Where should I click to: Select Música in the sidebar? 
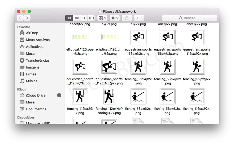(32, 81)
